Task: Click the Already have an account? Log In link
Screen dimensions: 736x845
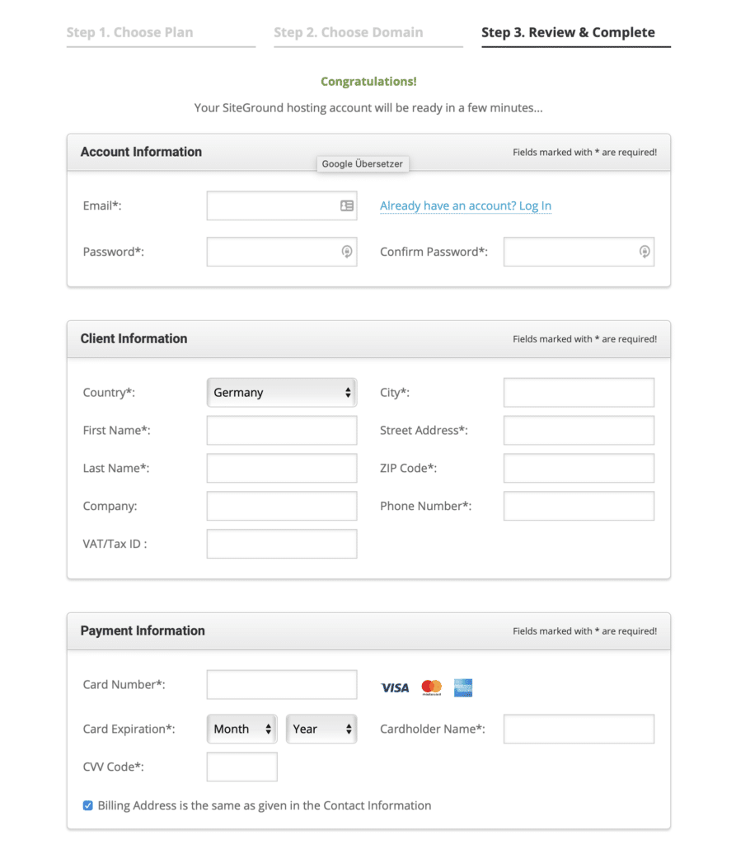Action: click(x=466, y=205)
